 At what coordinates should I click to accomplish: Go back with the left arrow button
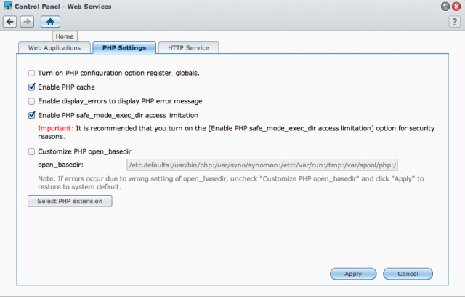[x=9, y=22]
